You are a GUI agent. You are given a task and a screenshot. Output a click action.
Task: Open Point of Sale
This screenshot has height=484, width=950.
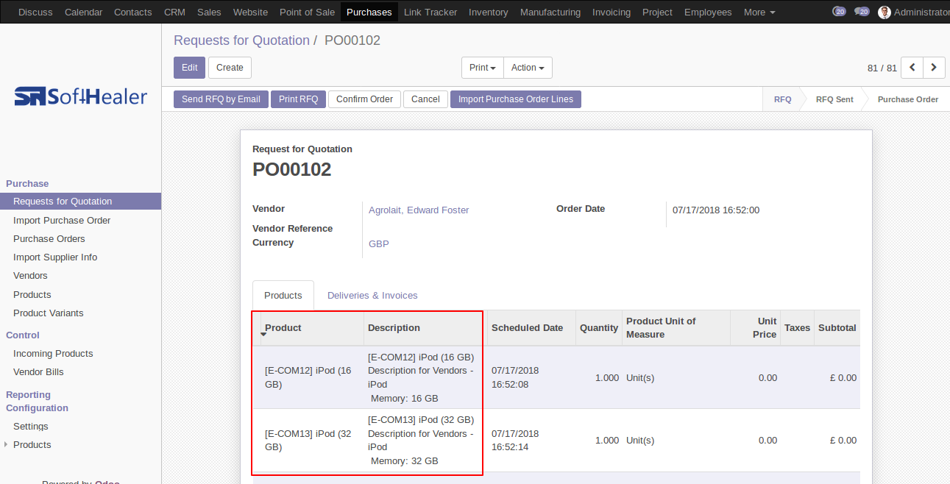tap(307, 12)
